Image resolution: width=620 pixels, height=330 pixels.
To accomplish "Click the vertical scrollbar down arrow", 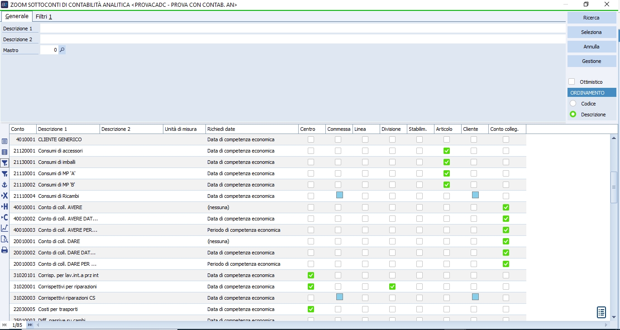I will [x=614, y=317].
